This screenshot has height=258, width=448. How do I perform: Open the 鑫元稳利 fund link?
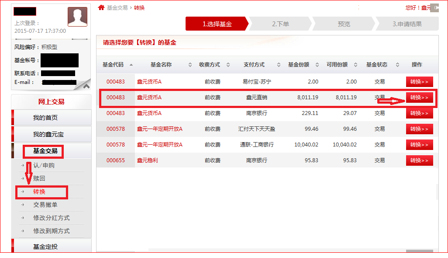pos(148,160)
